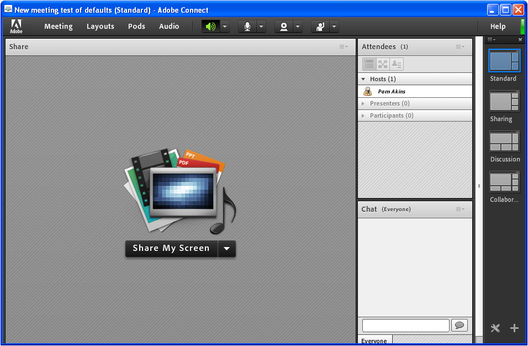Toggle the green speaker audio button
528x346 pixels.
211,27
